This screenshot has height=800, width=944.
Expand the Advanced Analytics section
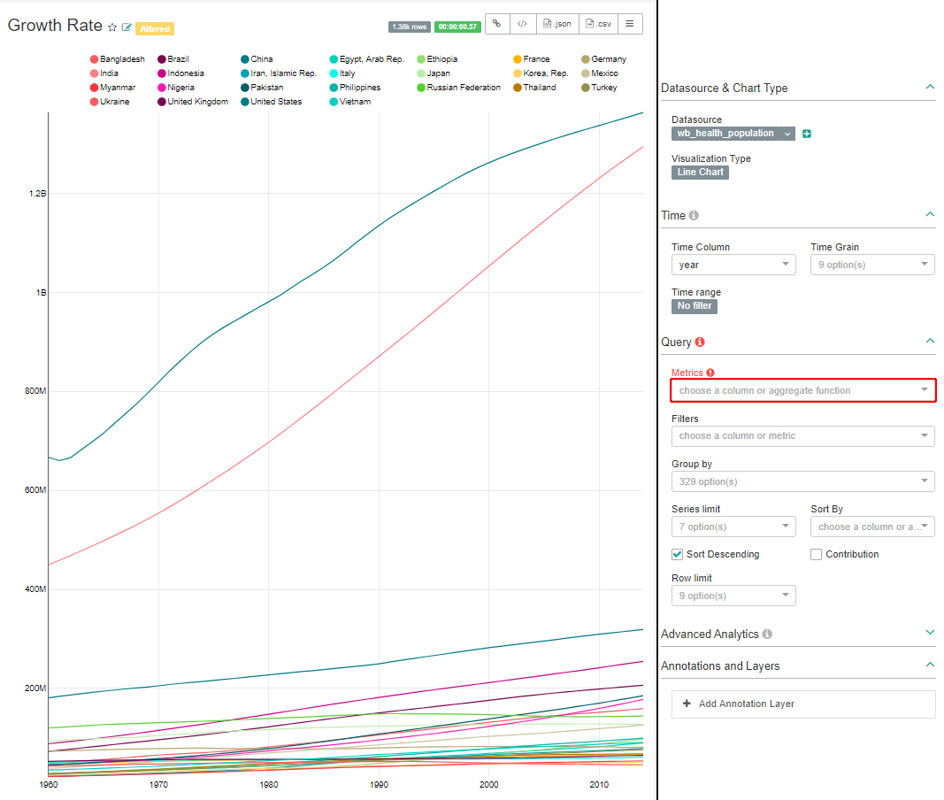(x=929, y=634)
